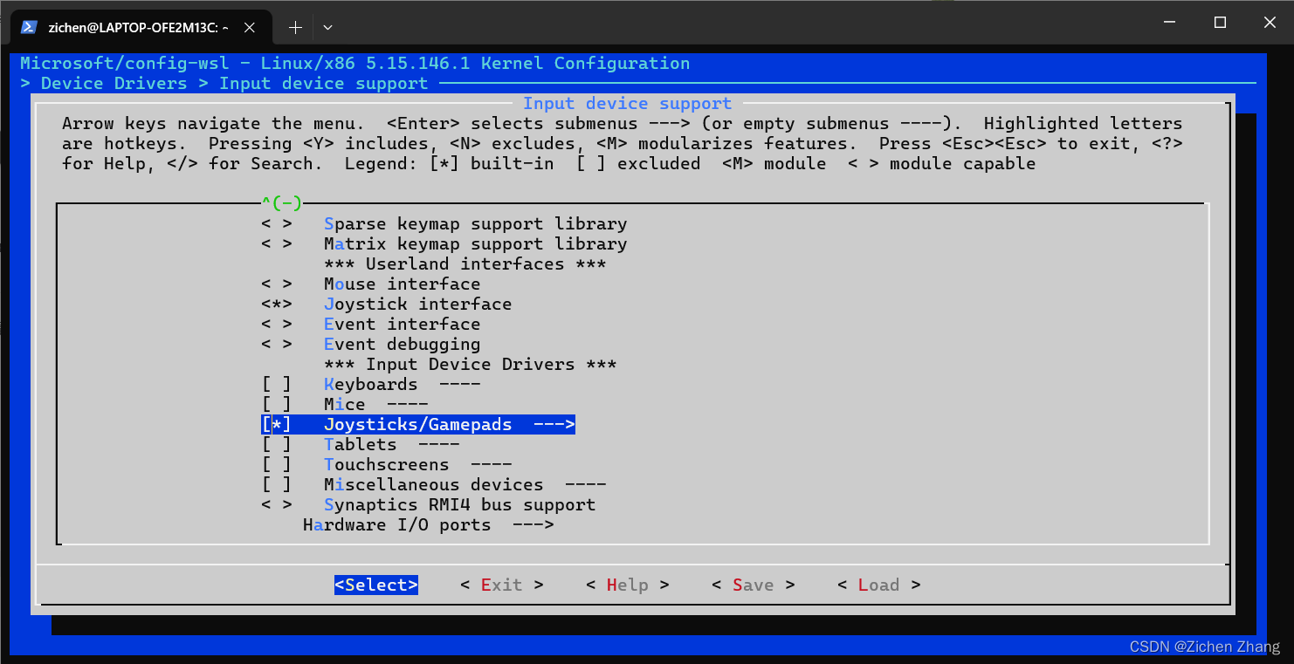Toggle the Keyboards checkbox
Screen dimensions: 1294x664
(x=277, y=385)
